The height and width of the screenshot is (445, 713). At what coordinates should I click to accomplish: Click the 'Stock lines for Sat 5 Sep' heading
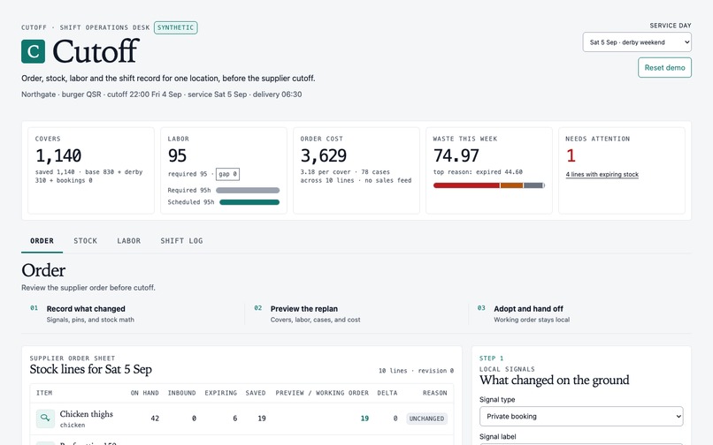coord(91,369)
